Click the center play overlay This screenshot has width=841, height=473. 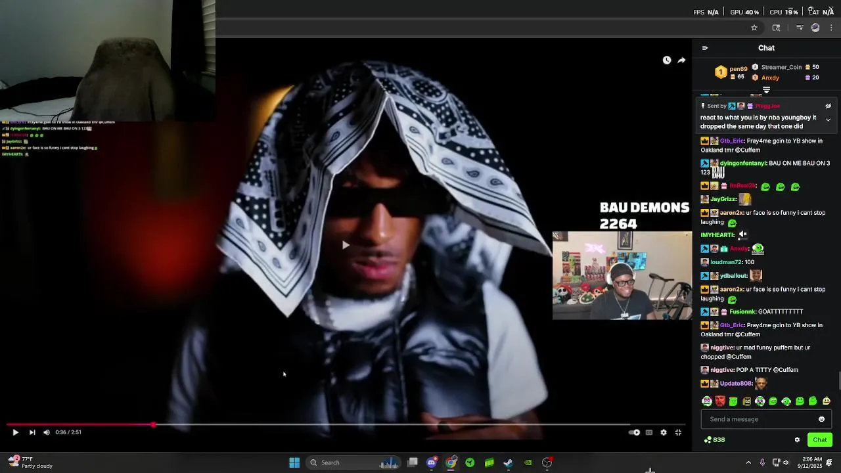(346, 245)
